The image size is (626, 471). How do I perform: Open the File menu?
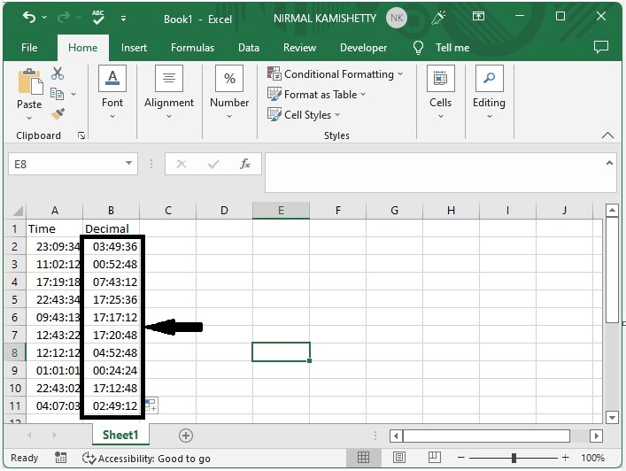[x=29, y=48]
